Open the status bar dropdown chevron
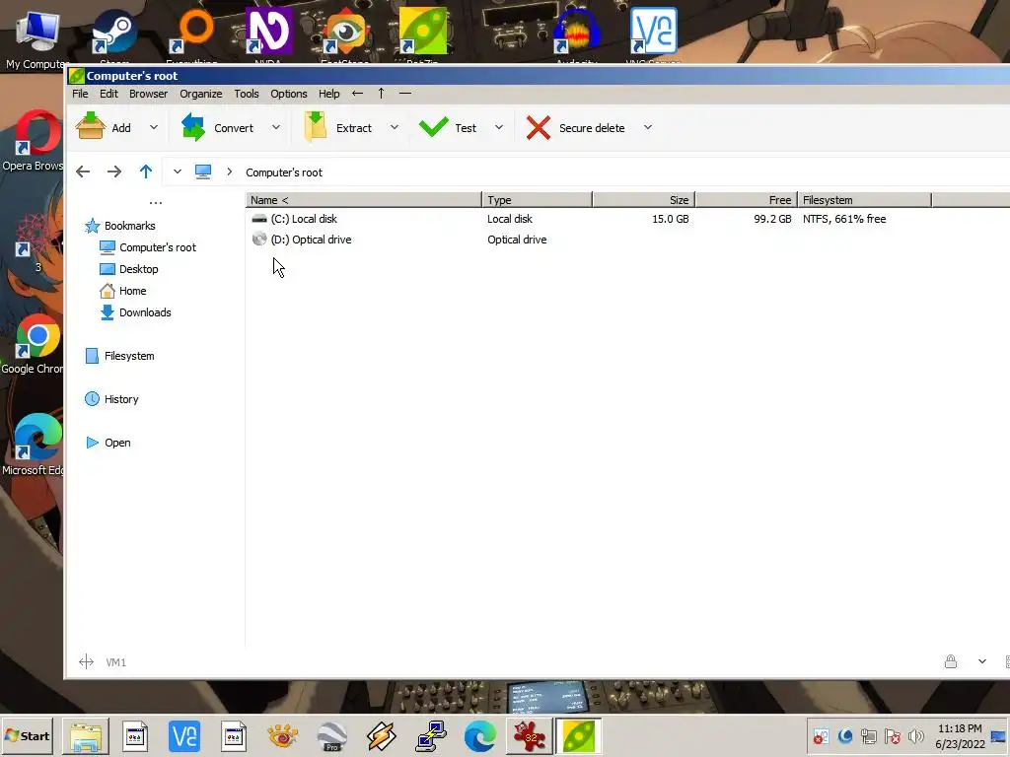This screenshot has height=757, width=1010. (982, 661)
